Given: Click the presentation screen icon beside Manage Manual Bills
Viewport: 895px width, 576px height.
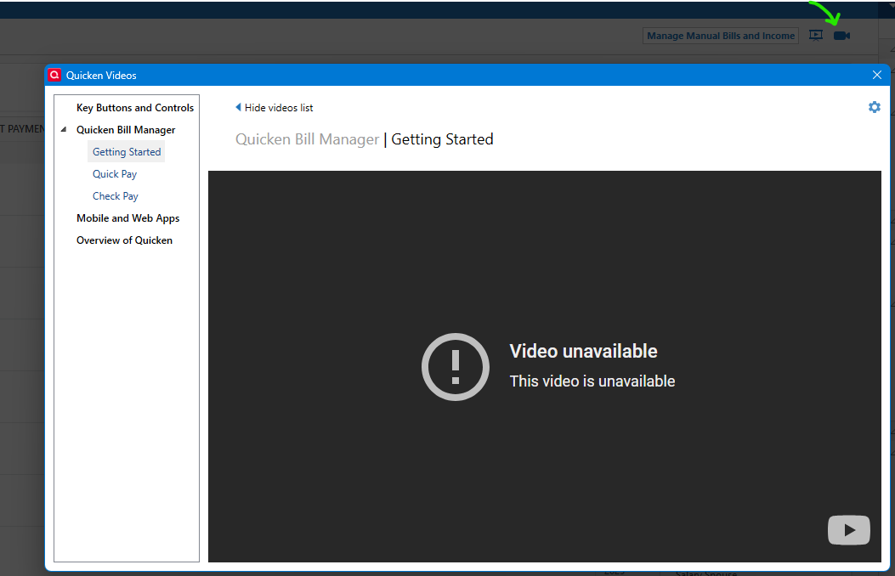Looking at the screenshot, I should 816,36.
